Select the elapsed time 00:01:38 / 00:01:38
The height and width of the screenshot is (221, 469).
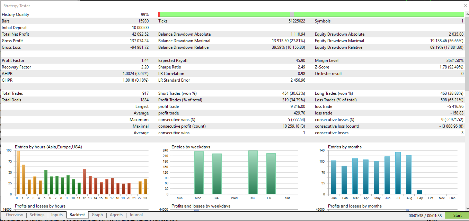click(x=425, y=215)
